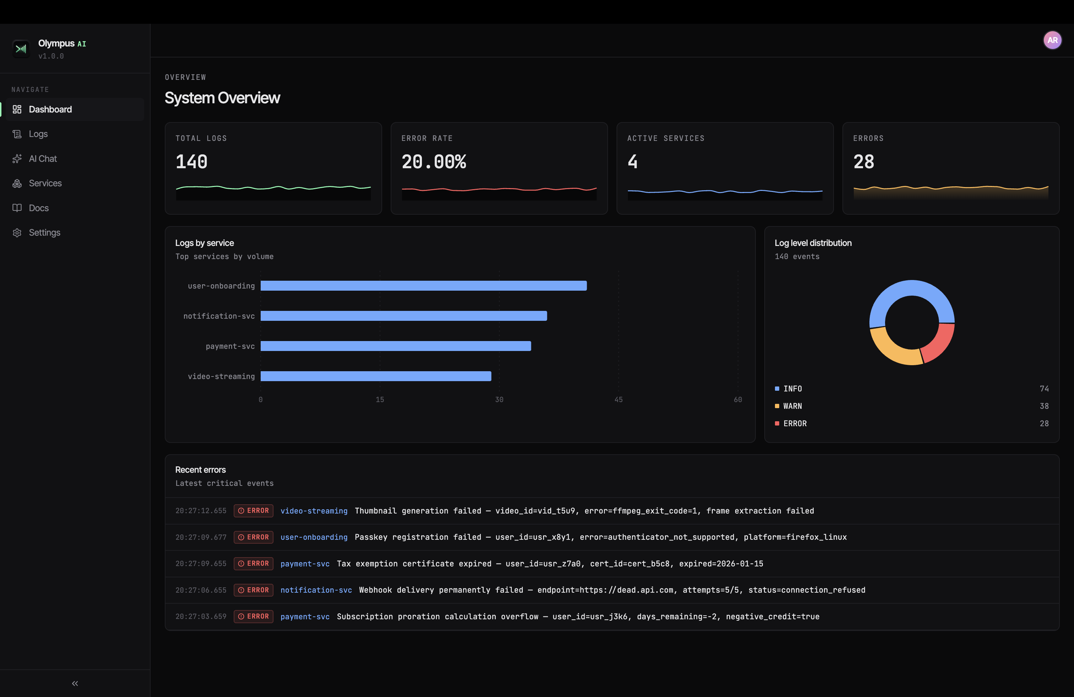
Task: Click the WARN legend color swatch
Action: (777, 406)
